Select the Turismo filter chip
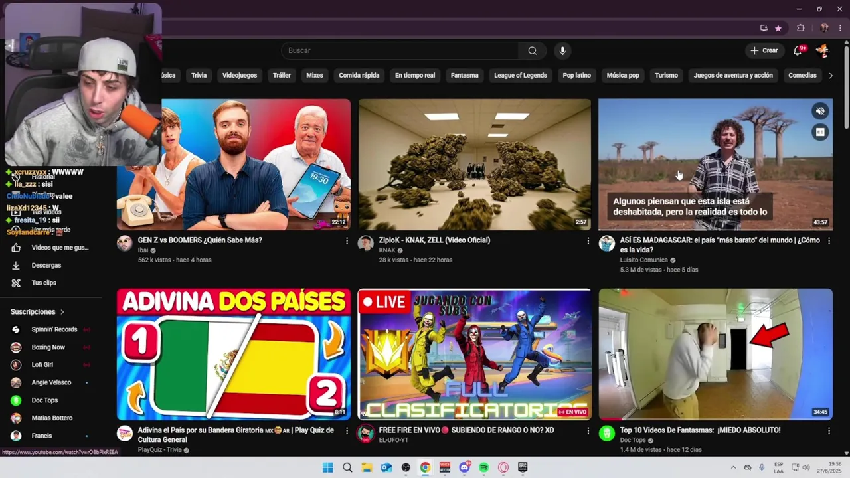The image size is (850, 478). coord(667,76)
